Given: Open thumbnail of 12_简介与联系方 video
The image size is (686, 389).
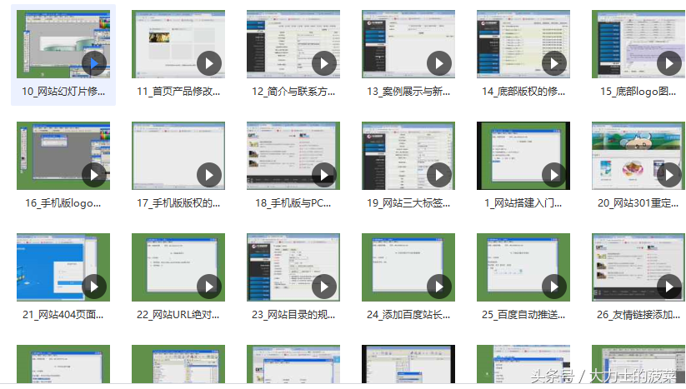Looking at the screenshot, I should (x=293, y=44).
